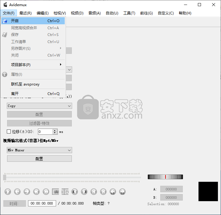Screen dimensions: 221x215
Task: Decrease shift value with spinner down arrow
Action: 55,133
